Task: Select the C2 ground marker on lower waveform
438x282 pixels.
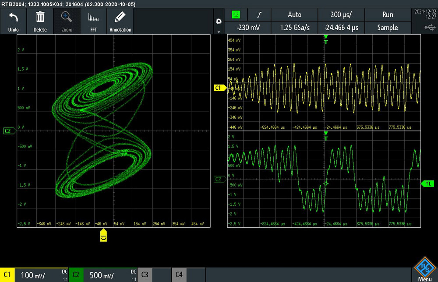Action: [x=220, y=179]
